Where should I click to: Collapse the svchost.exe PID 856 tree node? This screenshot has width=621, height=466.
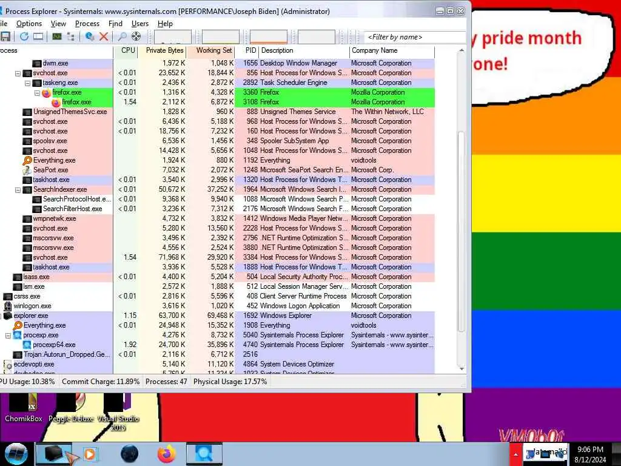click(x=18, y=73)
